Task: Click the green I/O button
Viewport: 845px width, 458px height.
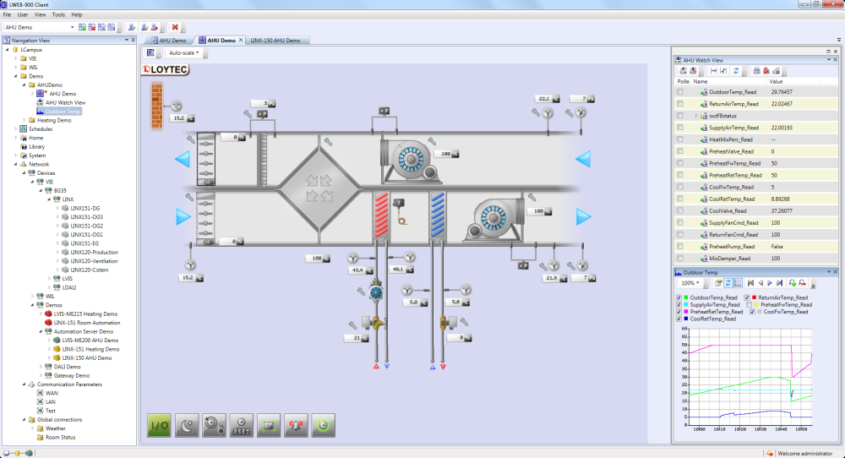Action: tap(159, 426)
